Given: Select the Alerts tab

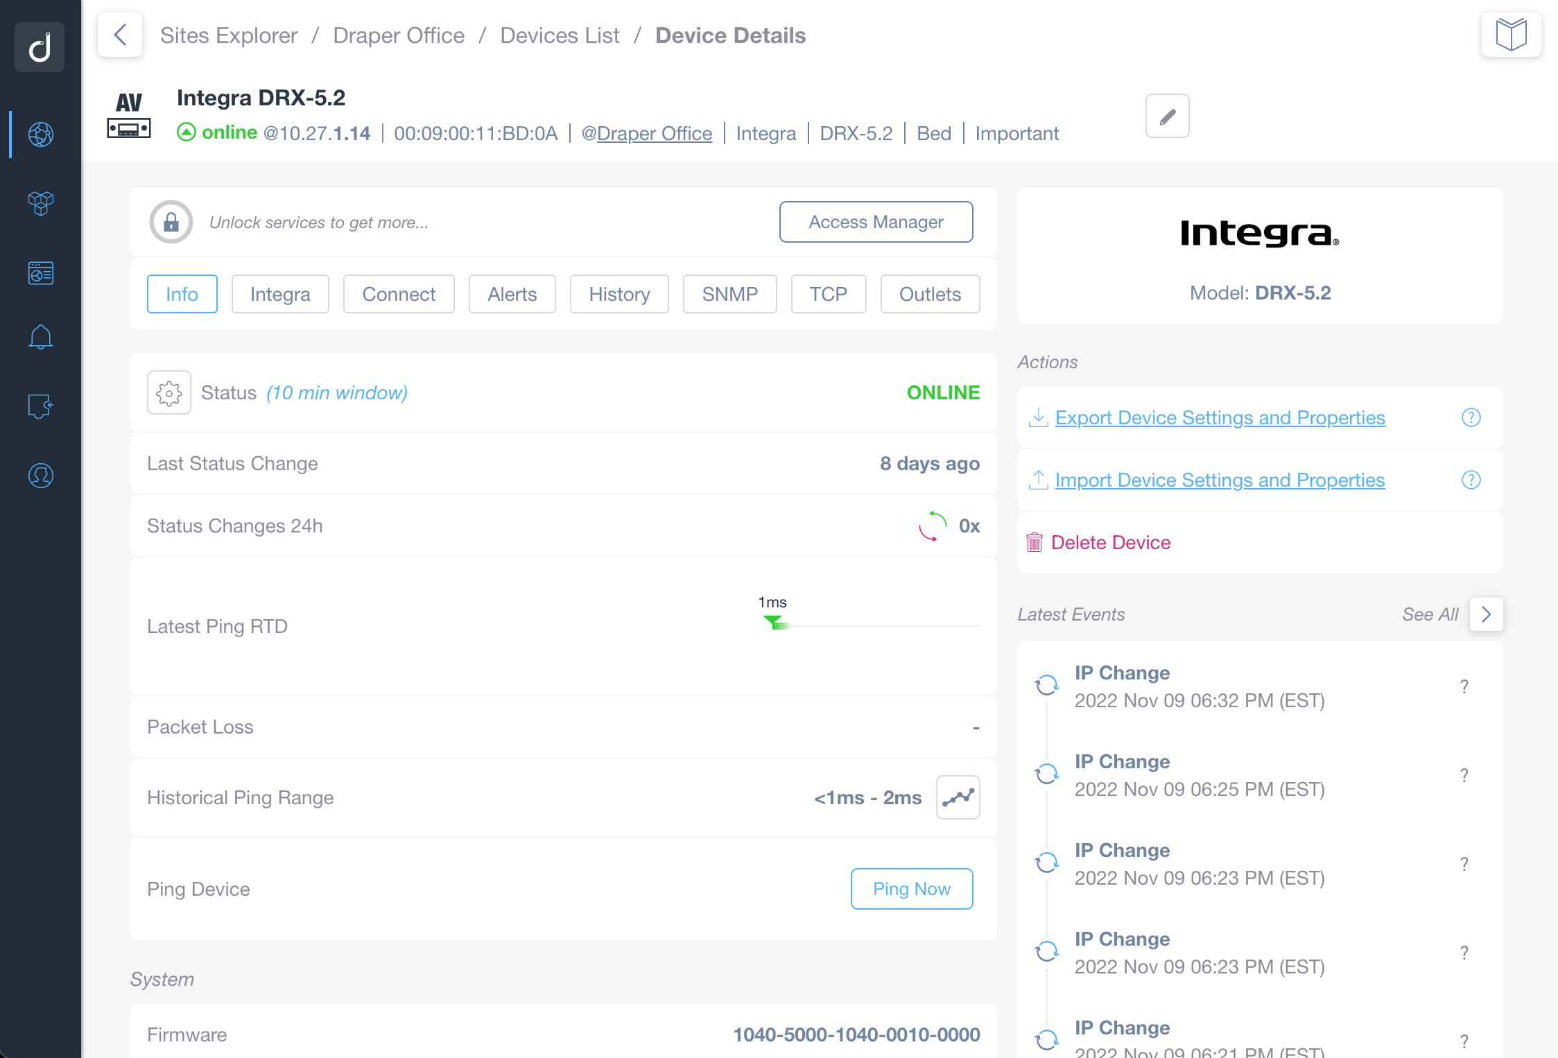Looking at the screenshot, I should coord(510,294).
